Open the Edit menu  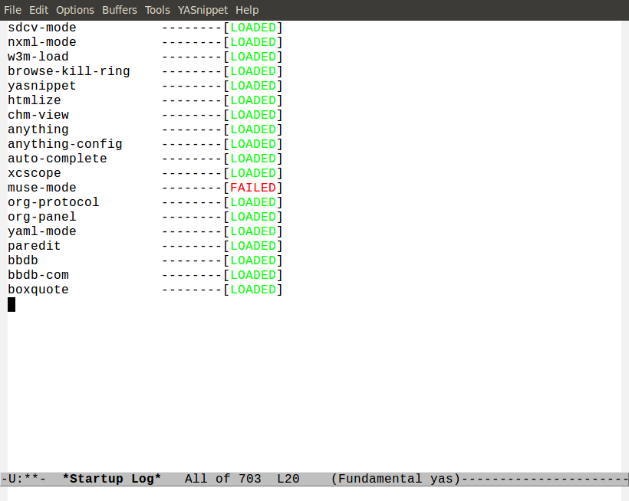pos(38,10)
